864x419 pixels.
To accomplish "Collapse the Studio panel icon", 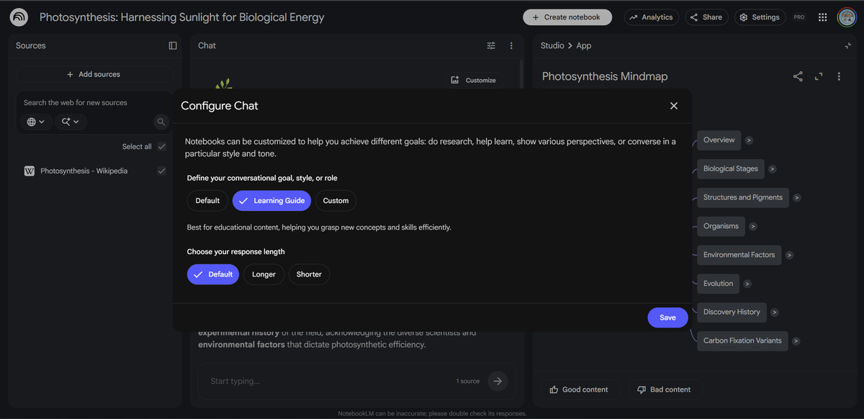I will [x=847, y=45].
